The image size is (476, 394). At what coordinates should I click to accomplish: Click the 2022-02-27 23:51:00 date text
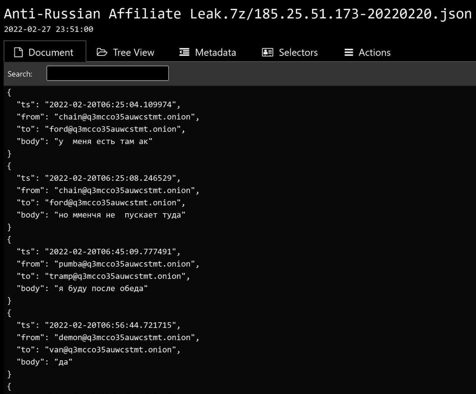pyautogui.click(x=49, y=29)
